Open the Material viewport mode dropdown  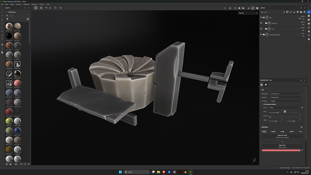coord(248,13)
